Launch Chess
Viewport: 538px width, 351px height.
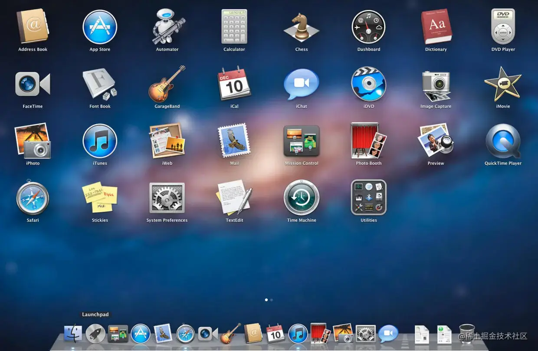[x=302, y=27]
